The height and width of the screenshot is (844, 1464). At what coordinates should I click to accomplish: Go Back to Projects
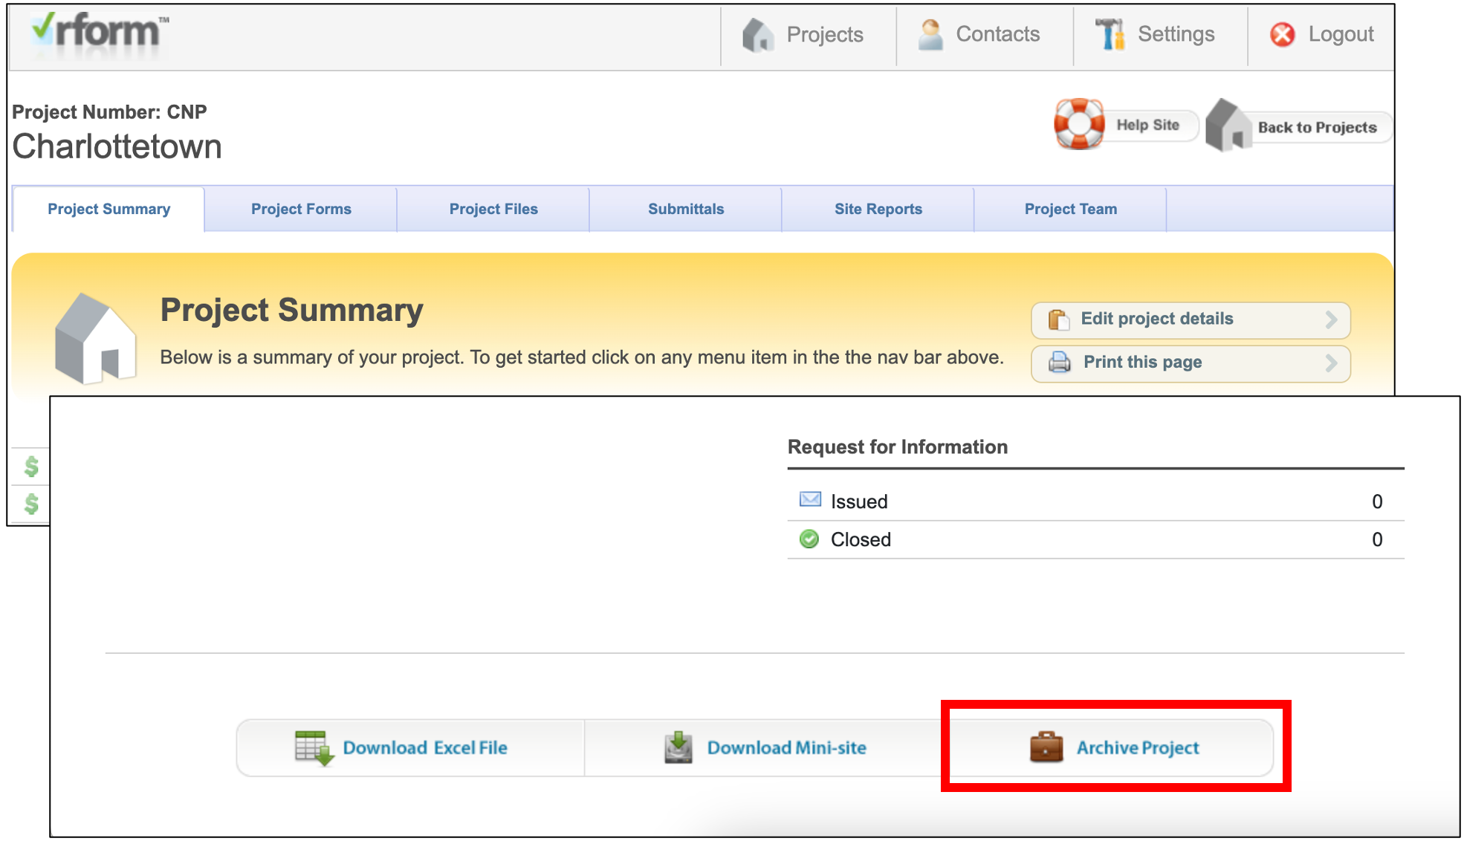pyautogui.click(x=1316, y=127)
